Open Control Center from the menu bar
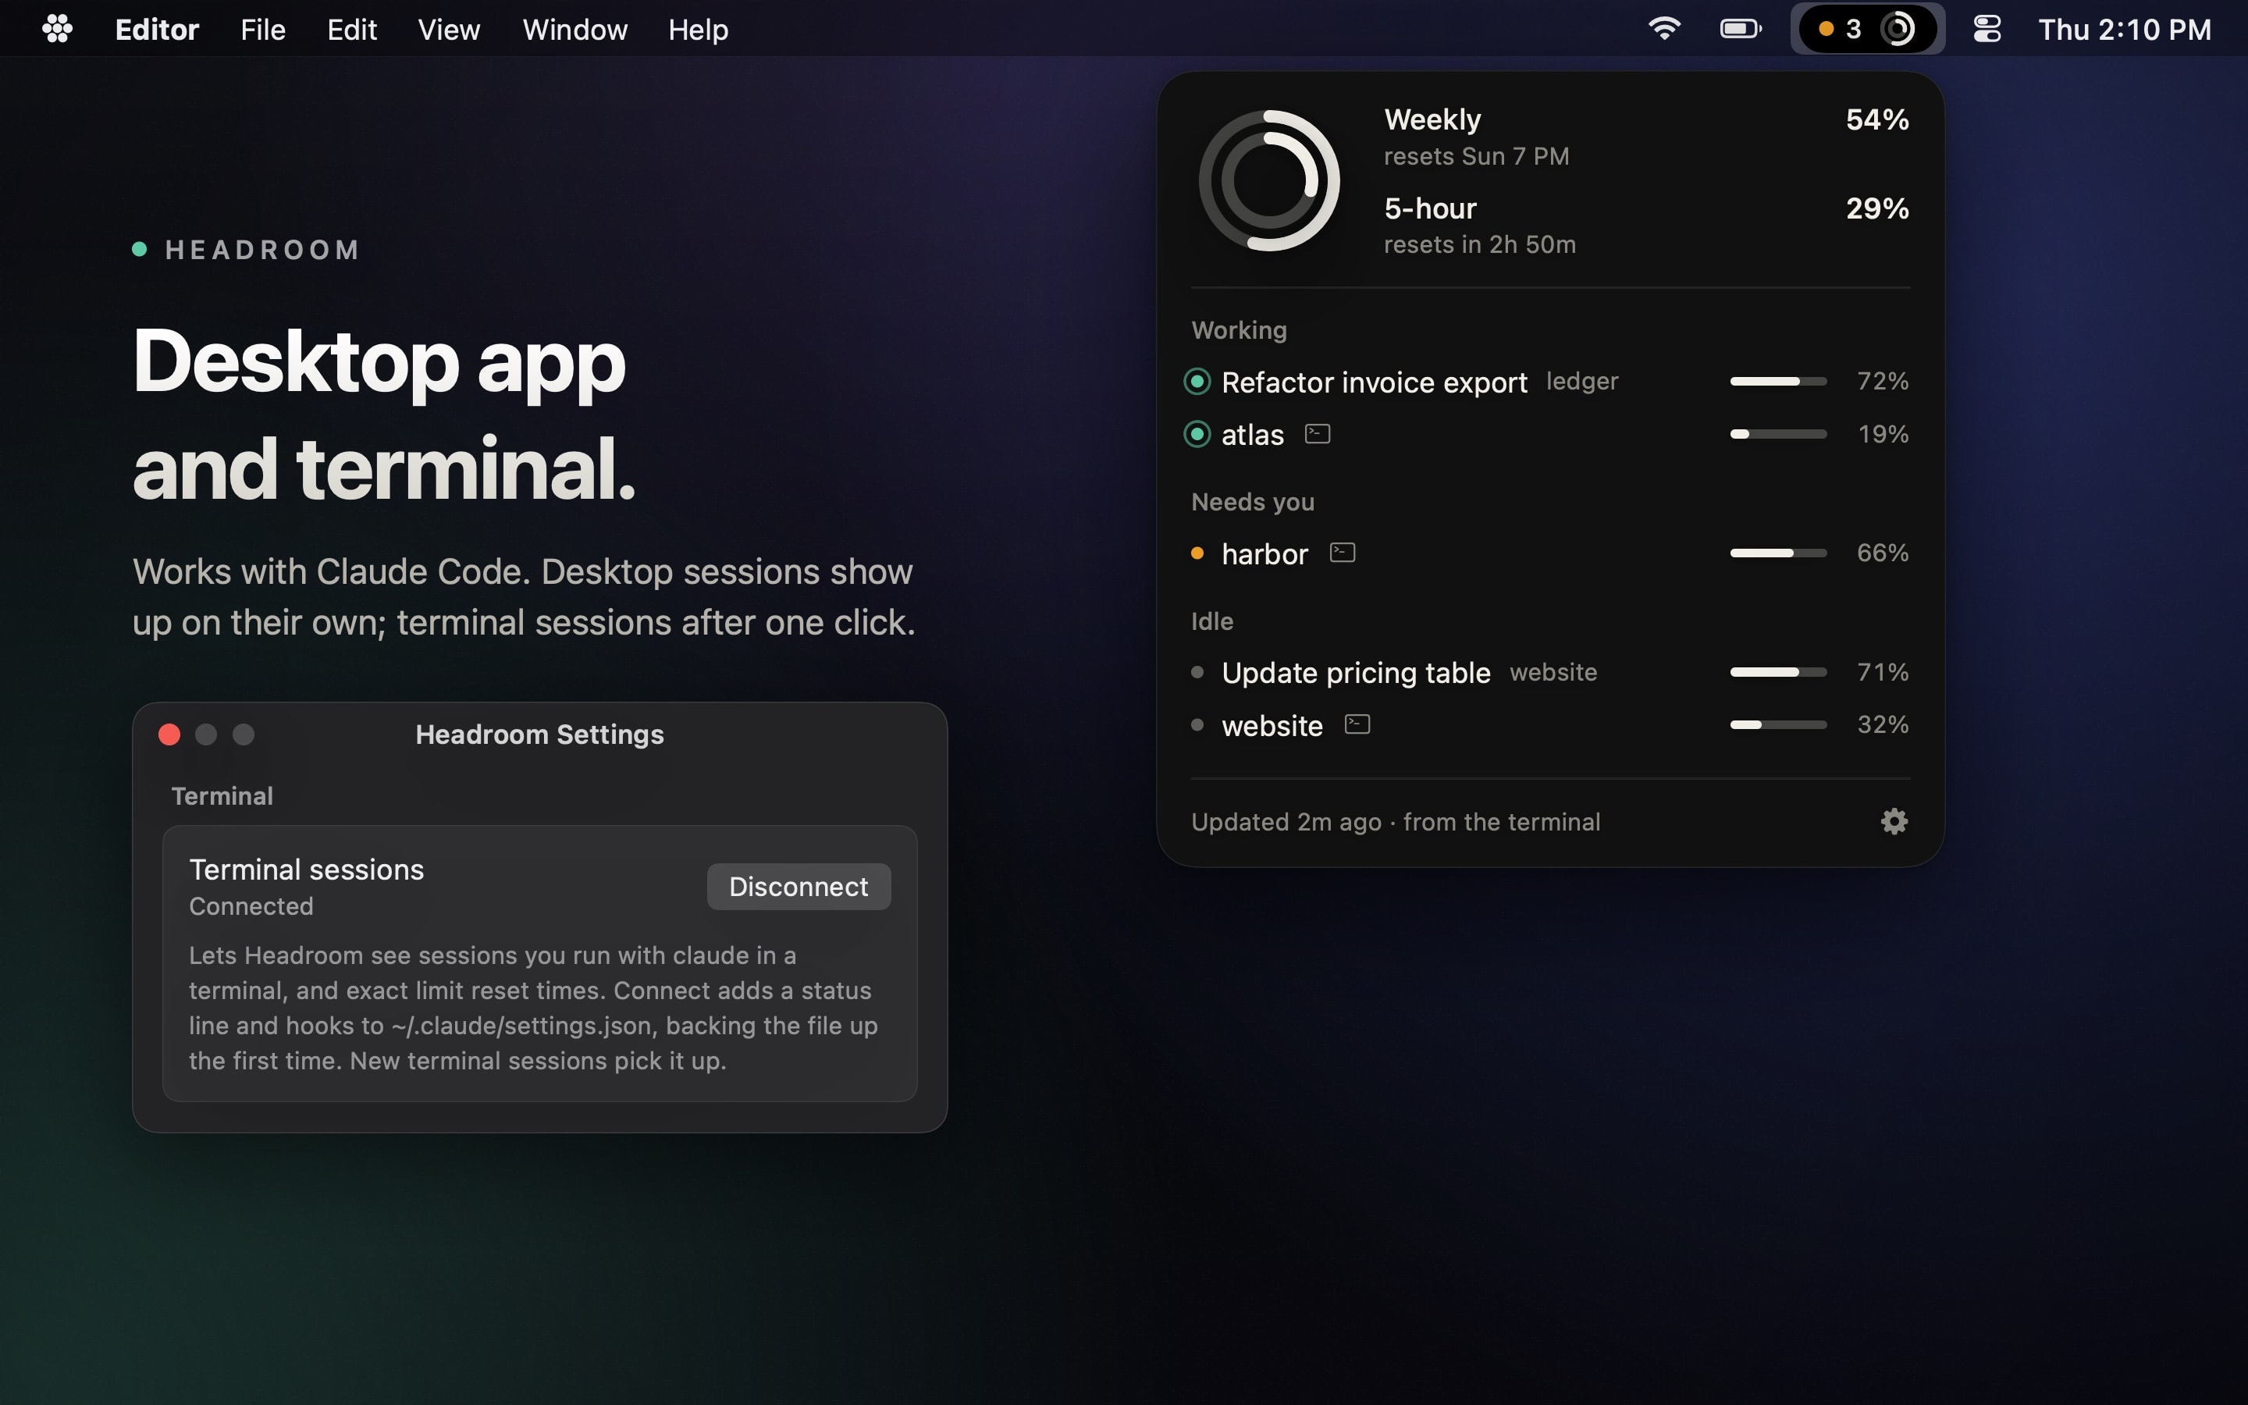Screen dimensions: 2248x1405 [1987, 30]
